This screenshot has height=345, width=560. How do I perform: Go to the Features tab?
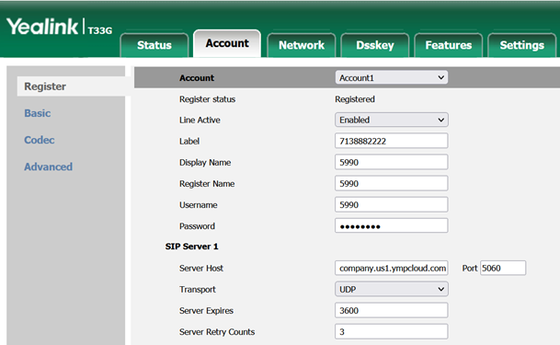pyautogui.click(x=449, y=45)
